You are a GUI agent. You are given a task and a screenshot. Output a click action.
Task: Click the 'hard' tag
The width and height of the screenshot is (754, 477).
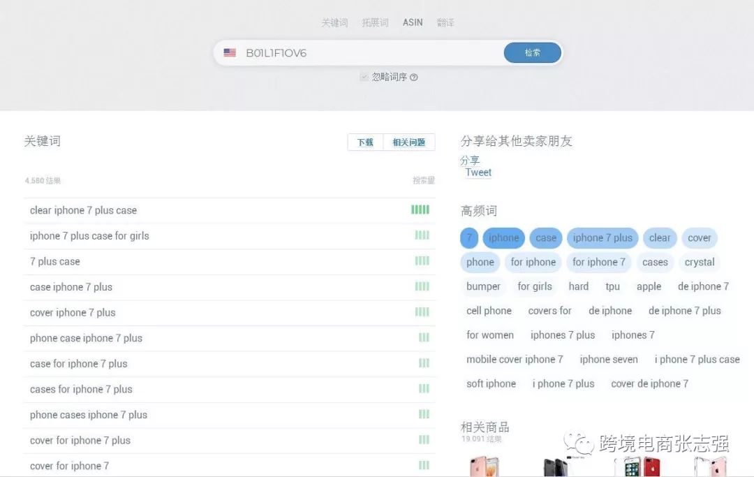click(579, 286)
